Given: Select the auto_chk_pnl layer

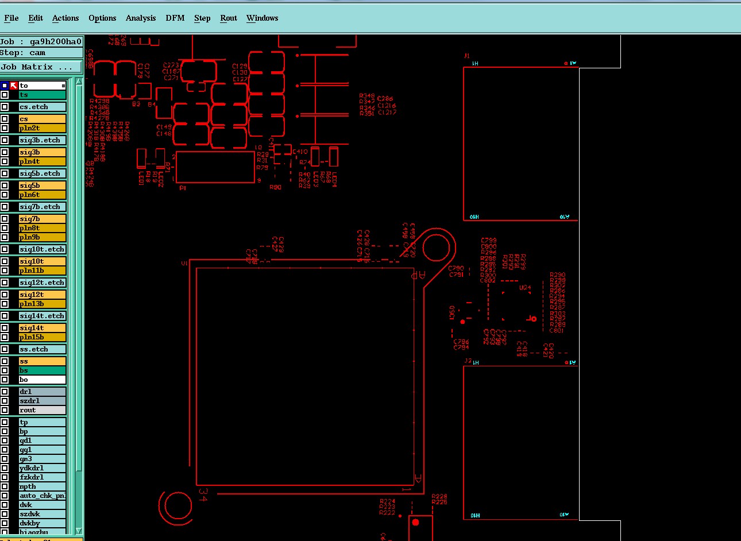Looking at the screenshot, I should pos(43,496).
